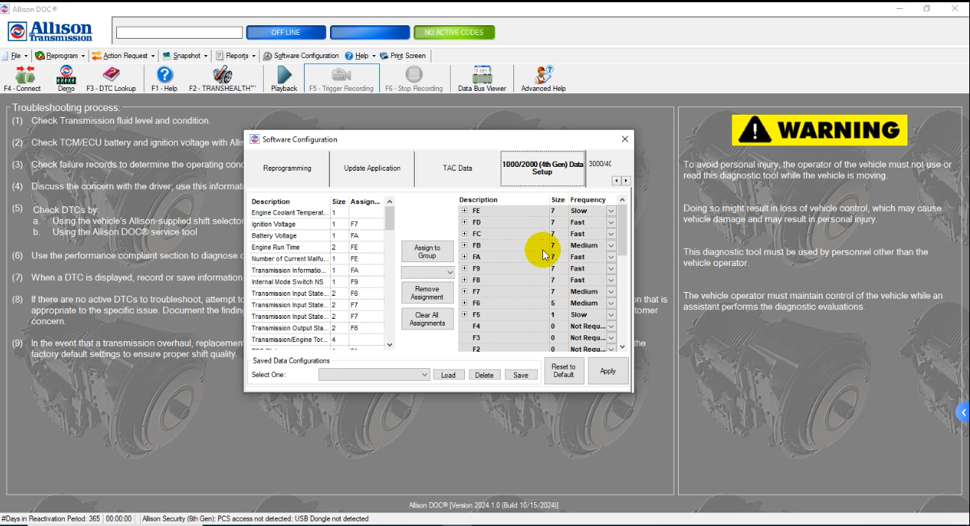Switch to the Update Application tab

372,168
